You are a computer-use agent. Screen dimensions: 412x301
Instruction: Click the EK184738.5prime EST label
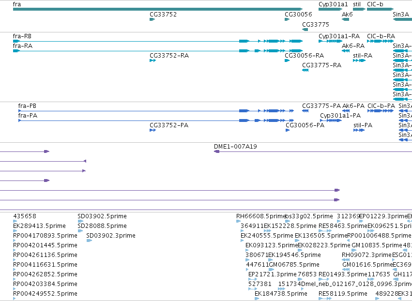[281, 294]
